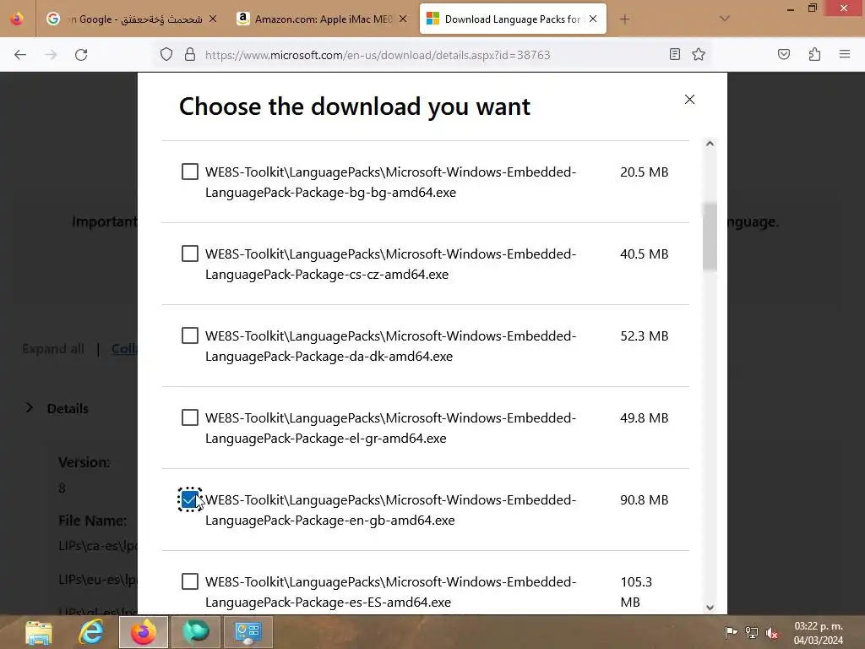
Task: Go back to the previous page
Action: pyautogui.click(x=20, y=55)
